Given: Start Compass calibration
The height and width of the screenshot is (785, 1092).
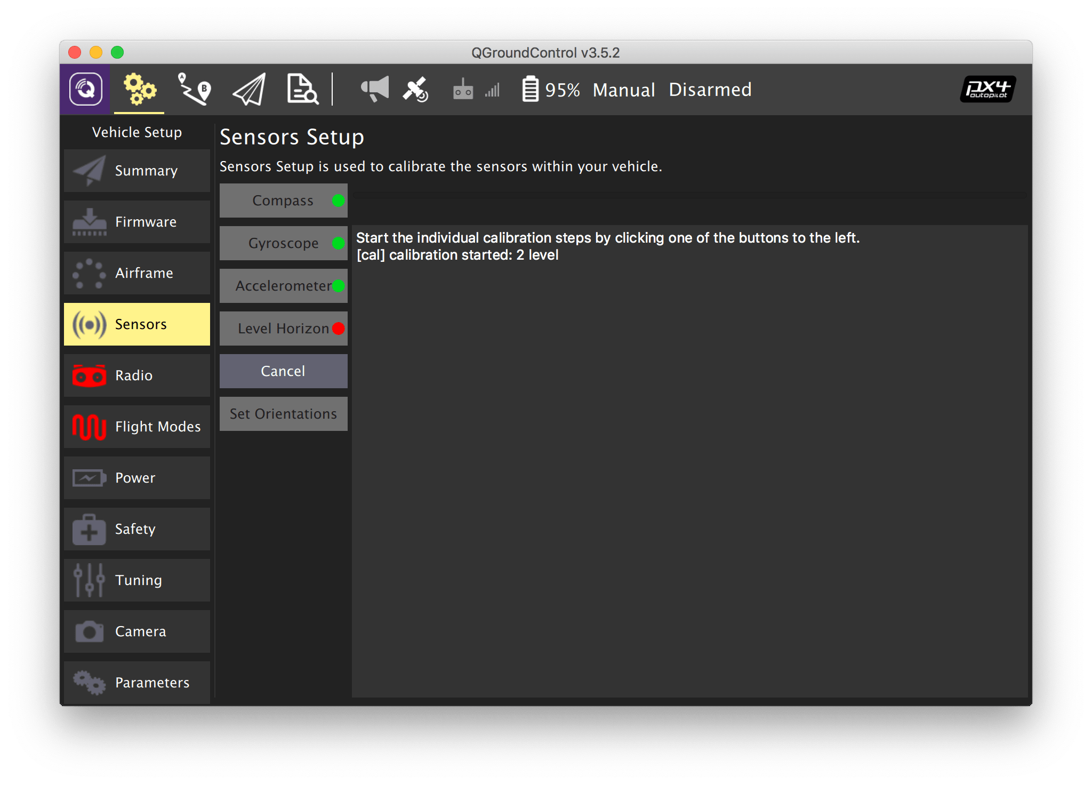Looking at the screenshot, I should pyautogui.click(x=283, y=201).
